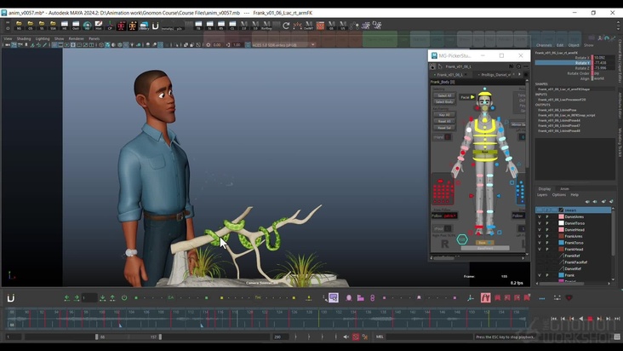623x351 pixels.
Task: Click Reset All button in MG-Picker
Action: pos(444,121)
